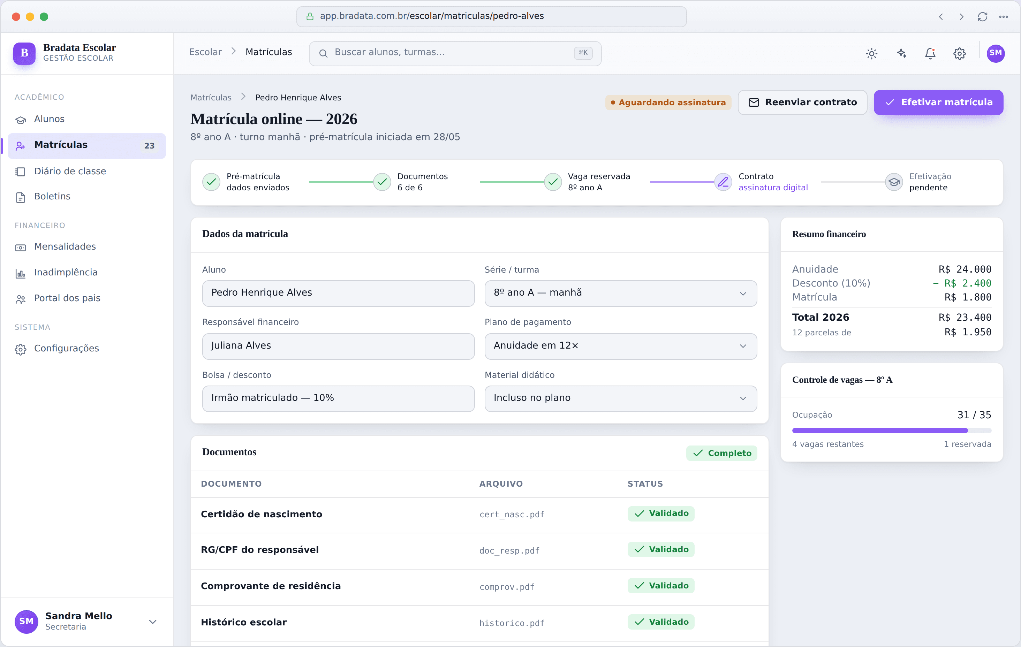Expand the Série / turma dropdown
The height and width of the screenshot is (647, 1021).
620,293
